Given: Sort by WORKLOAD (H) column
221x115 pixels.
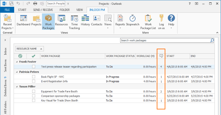Looking at the screenshot, I should pos(146,56).
